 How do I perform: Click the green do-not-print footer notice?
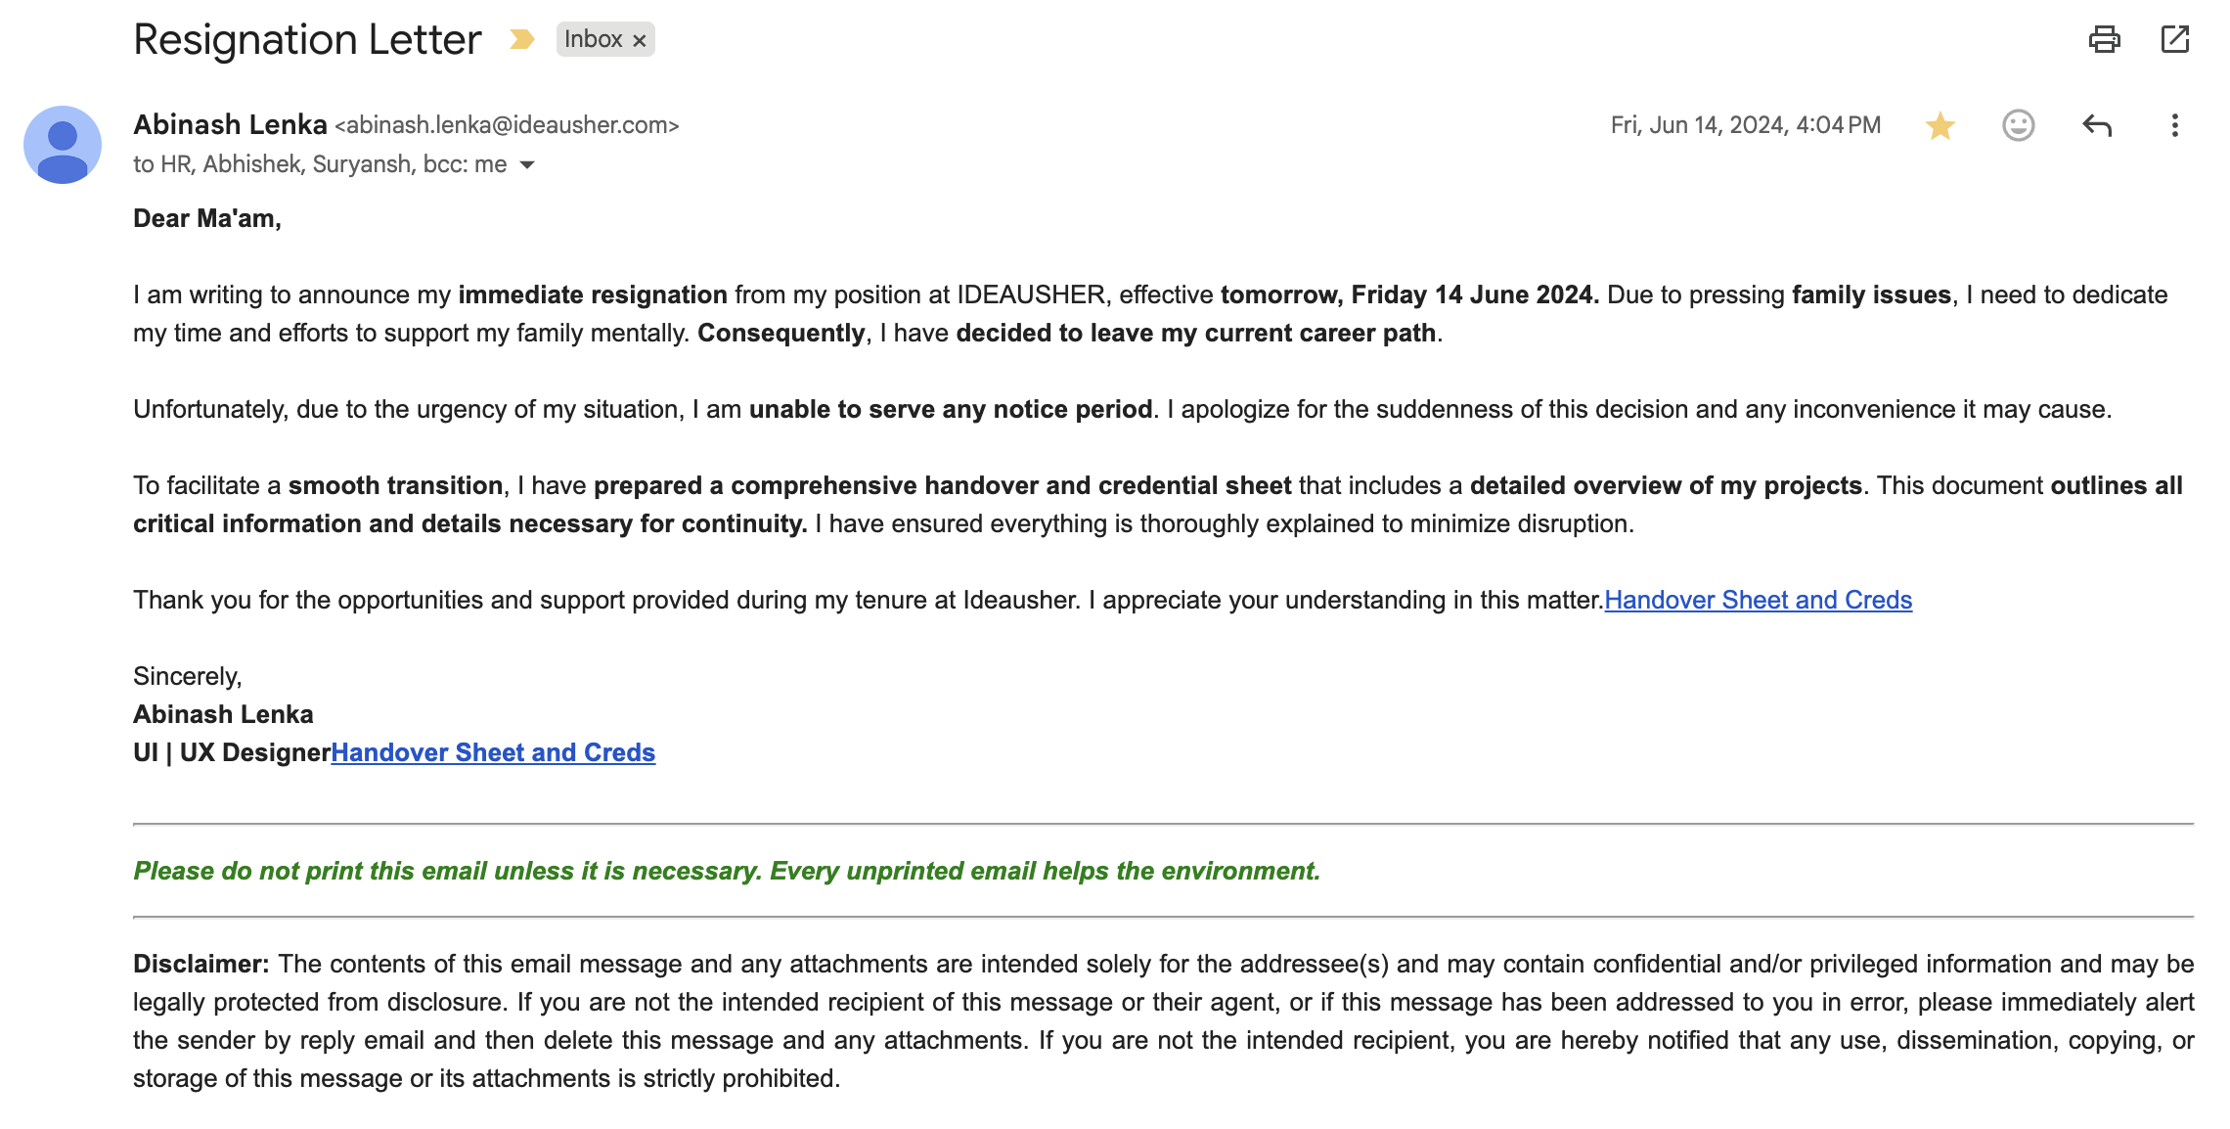(727, 871)
